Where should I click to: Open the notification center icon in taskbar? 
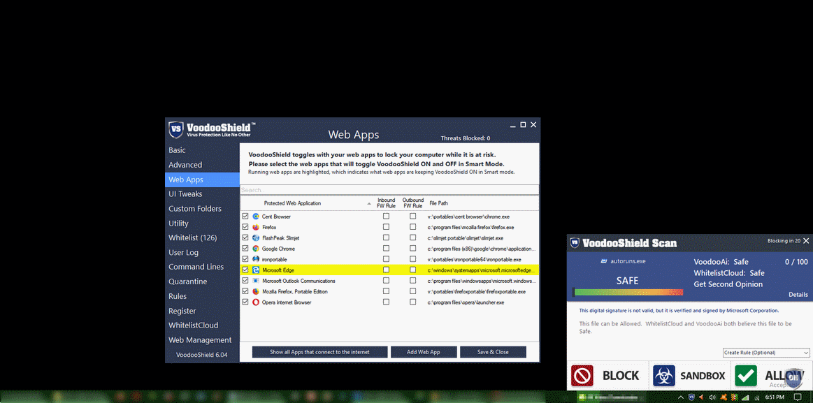pos(798,397)
